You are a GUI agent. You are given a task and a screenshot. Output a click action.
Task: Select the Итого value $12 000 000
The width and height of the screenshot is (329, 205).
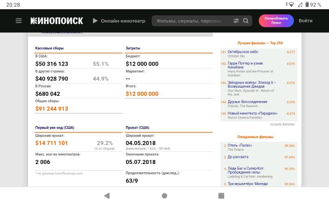click(142, 94)
